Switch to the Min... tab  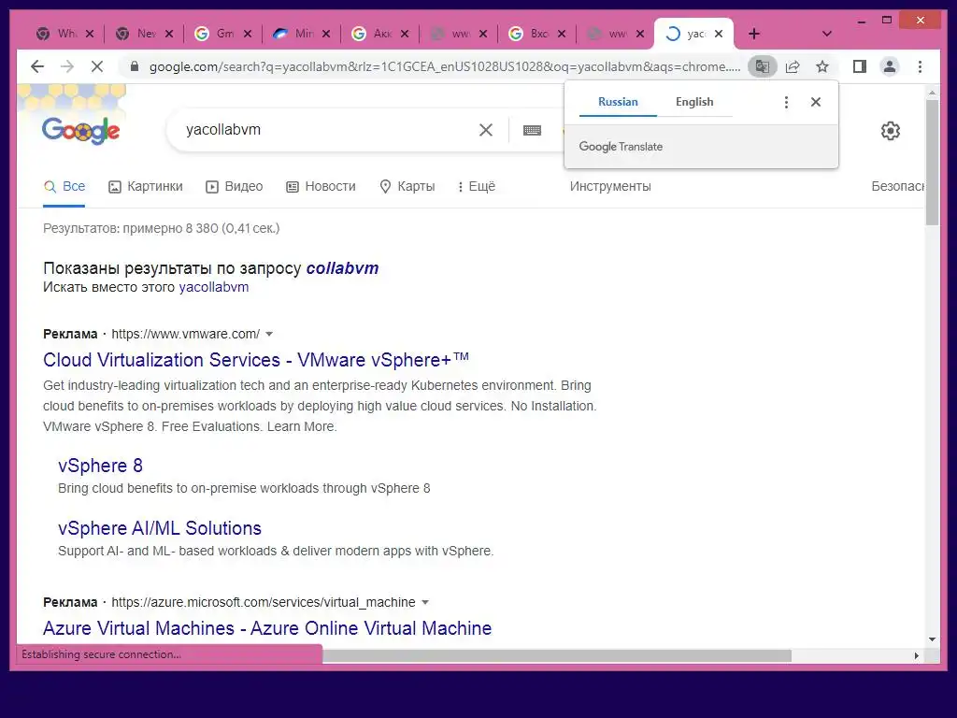coord(294,34)
